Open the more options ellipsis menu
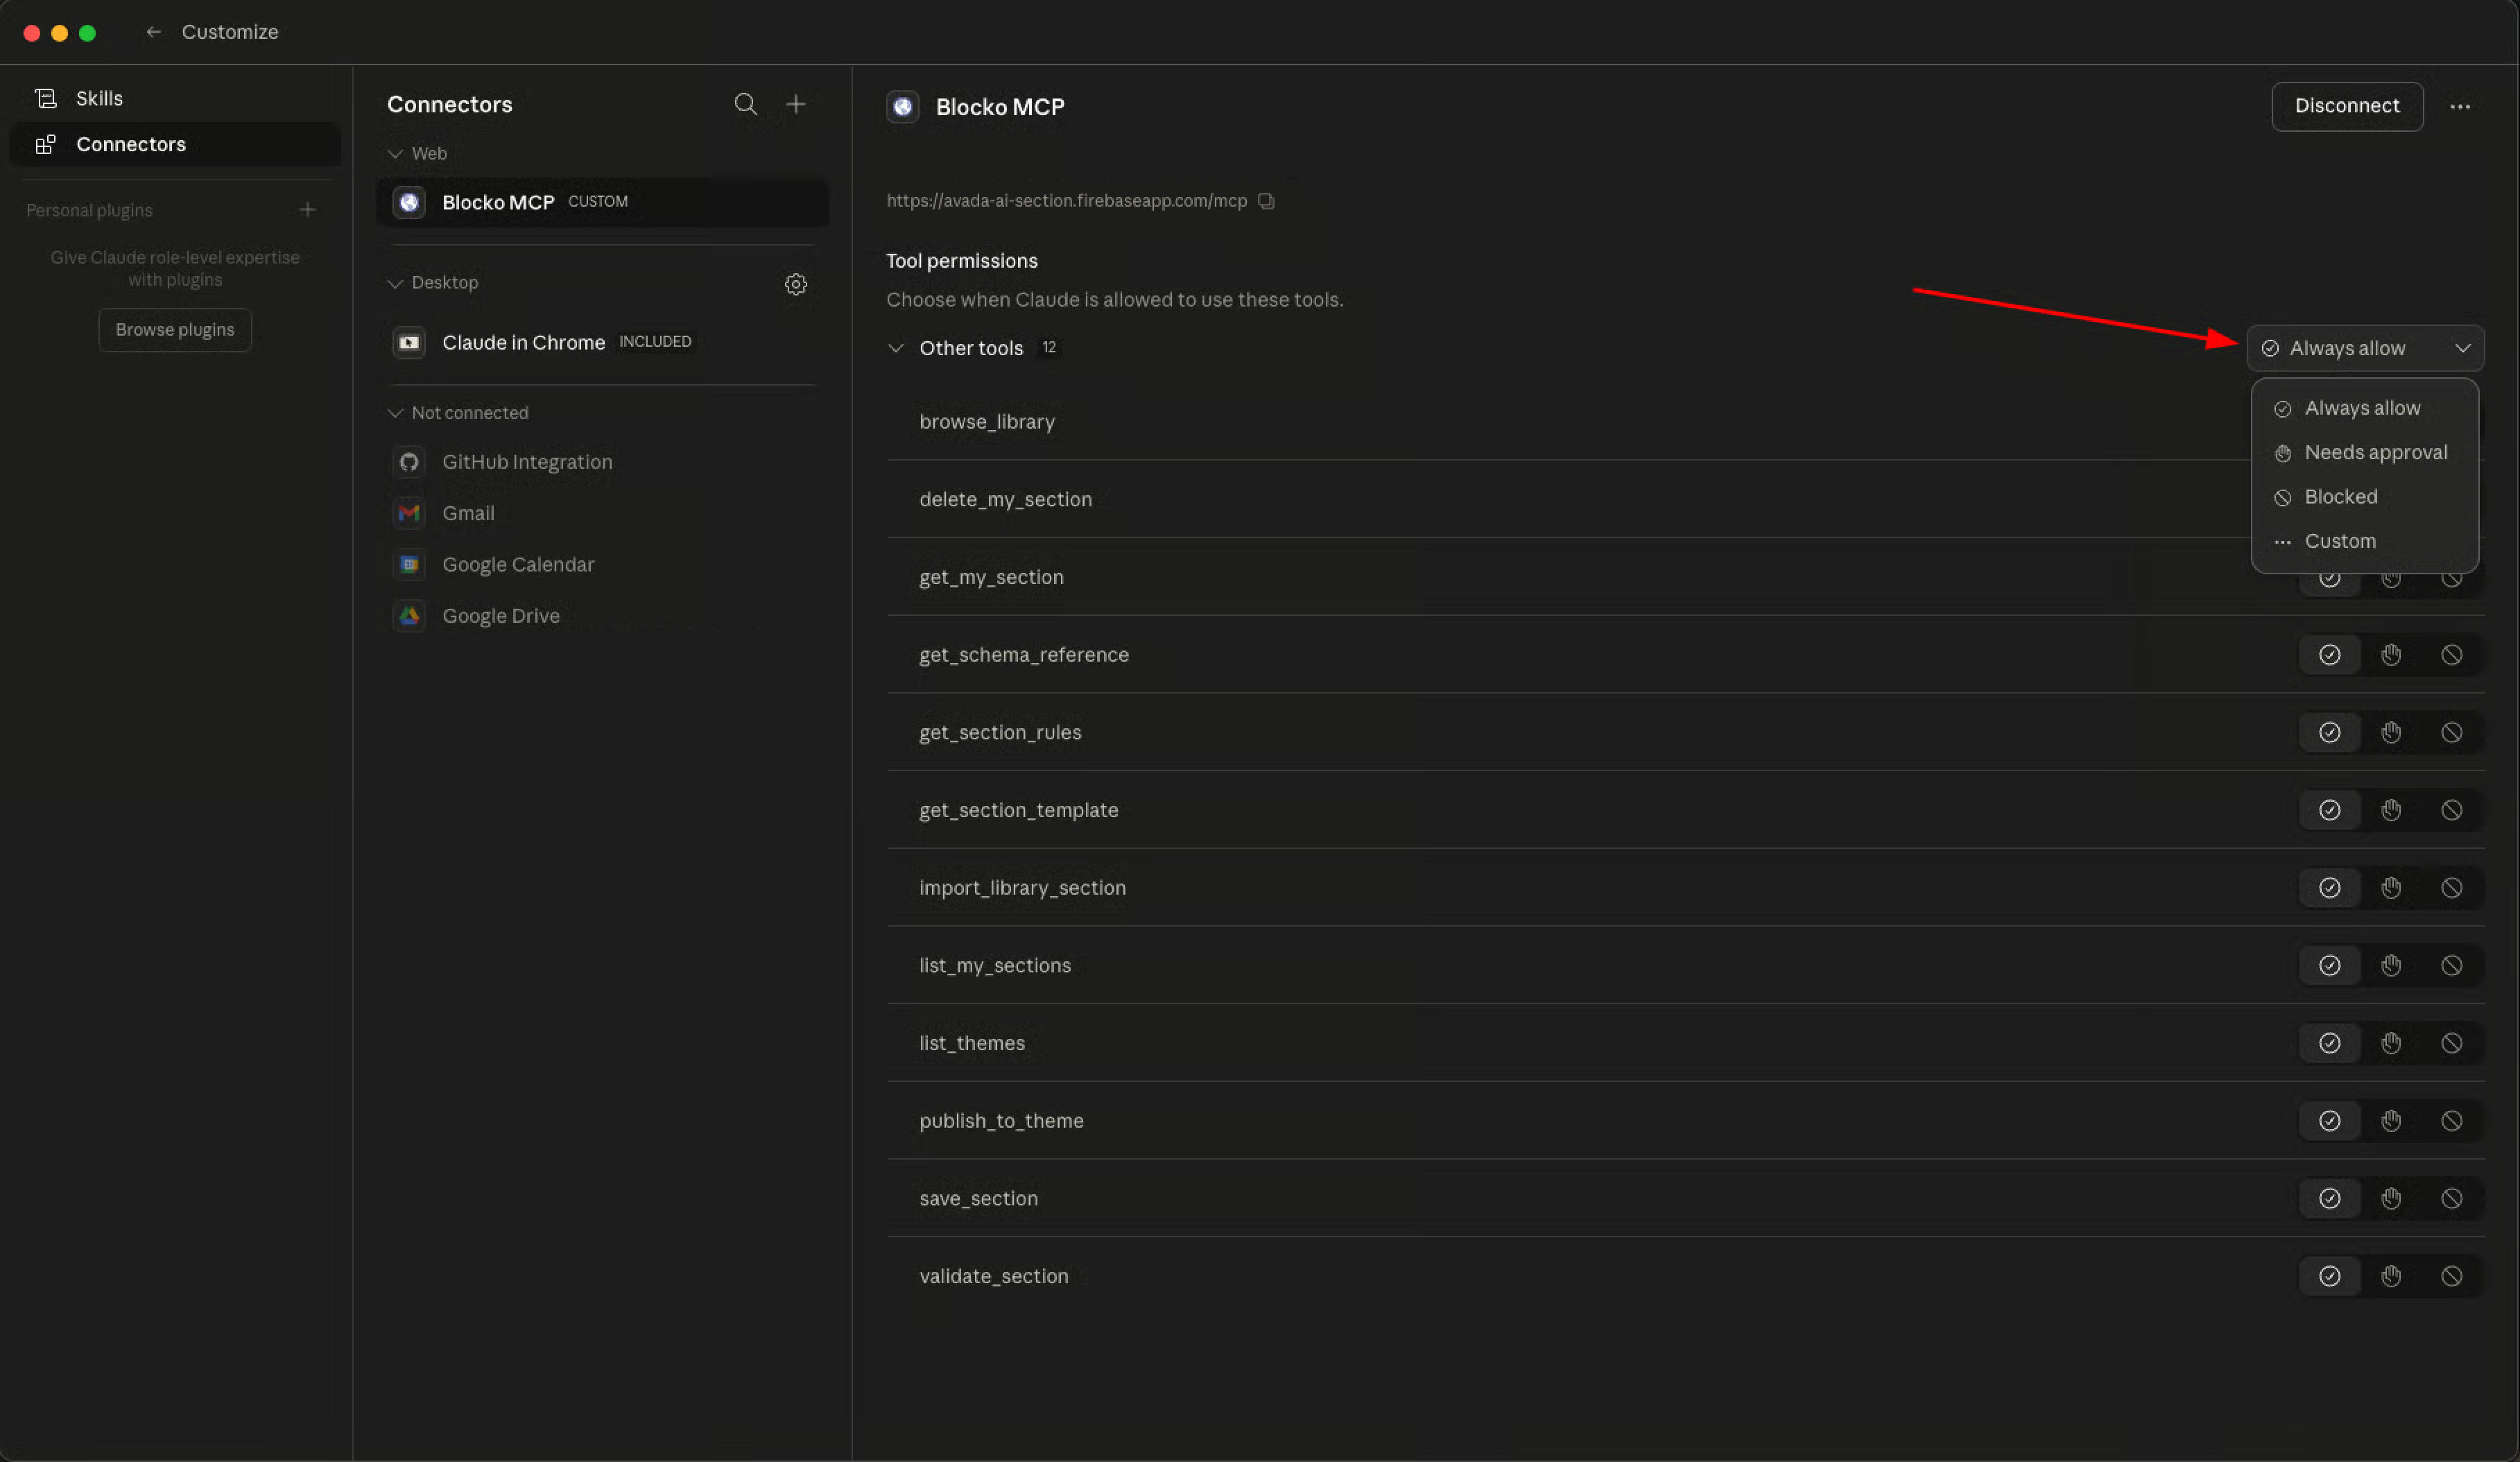Image resolution: width=2520 pixels, height=1462 pixels. [2460, 106]
